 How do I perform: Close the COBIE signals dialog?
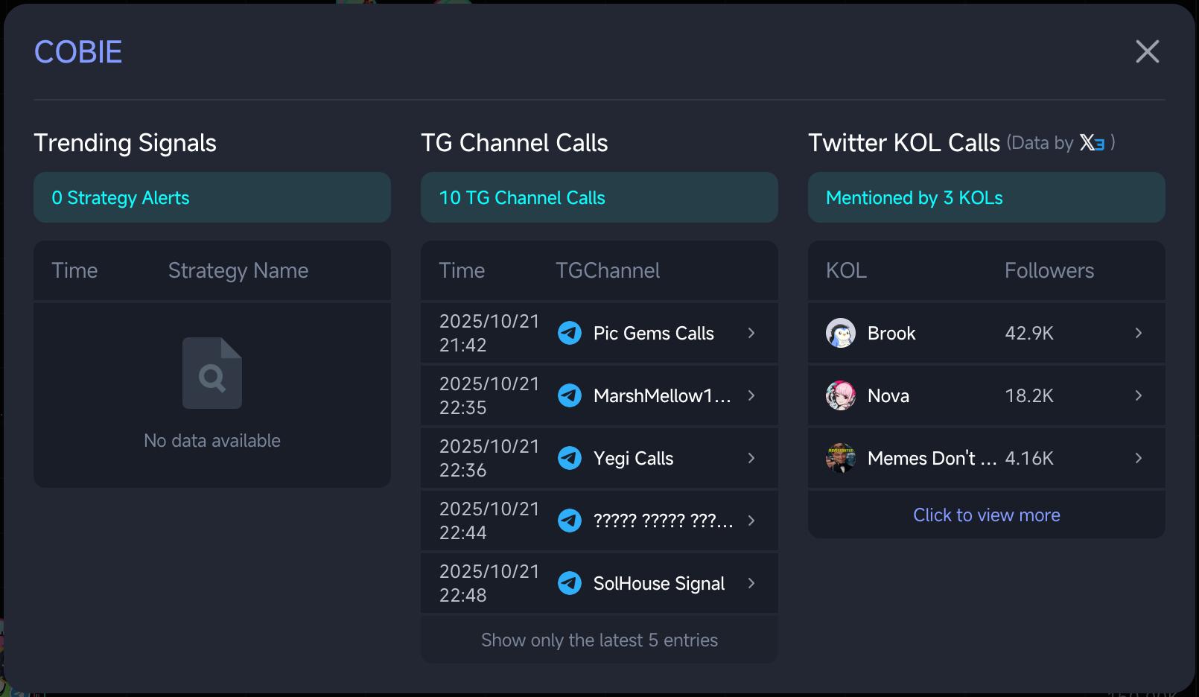[1147, 51]
